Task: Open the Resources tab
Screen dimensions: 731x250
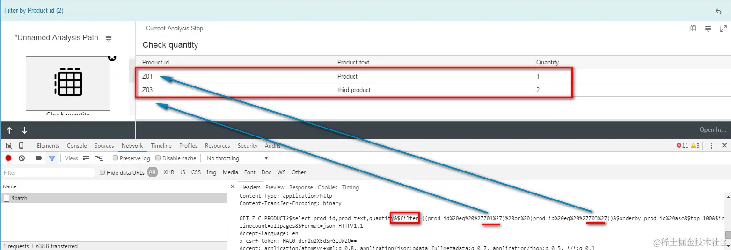Action: [218, 146]
